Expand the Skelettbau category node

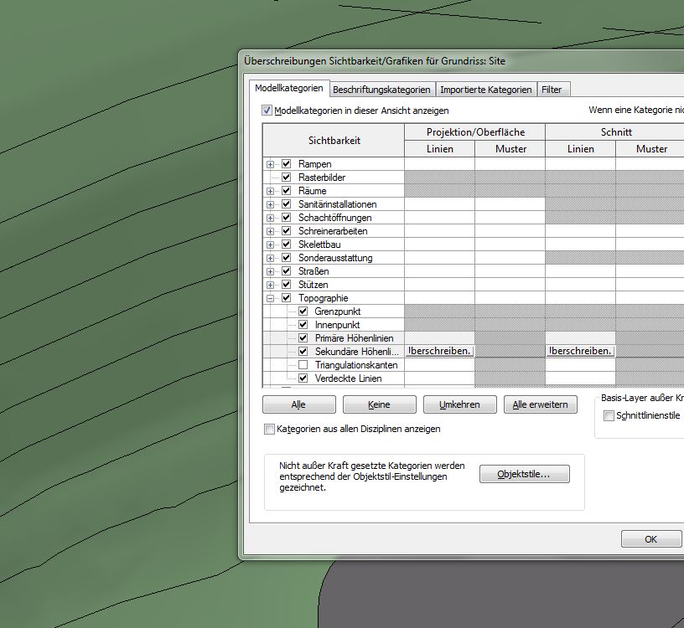(271, 245)
